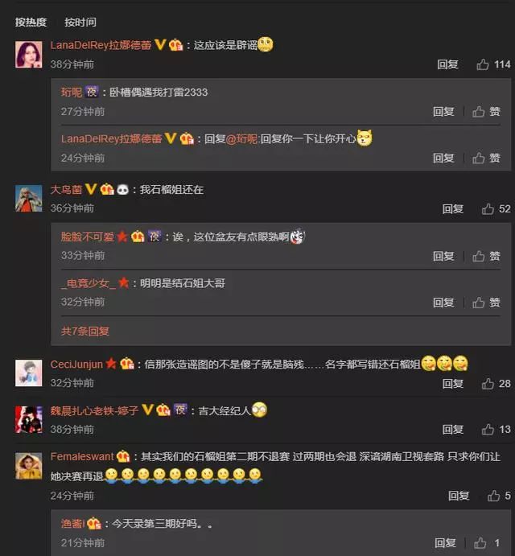Viewport: 515px width, 556px height.
Task: Open CeciJunjun username profile link
Action: pos(76,364)
